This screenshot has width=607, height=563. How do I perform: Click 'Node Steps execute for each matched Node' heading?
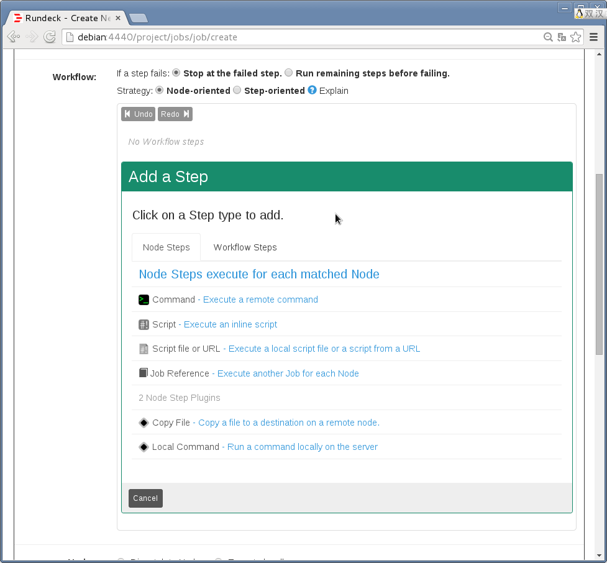[259, 274]
